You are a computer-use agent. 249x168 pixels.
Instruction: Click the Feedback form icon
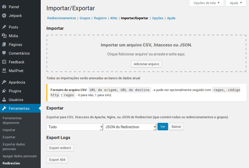tap(4, 62)
